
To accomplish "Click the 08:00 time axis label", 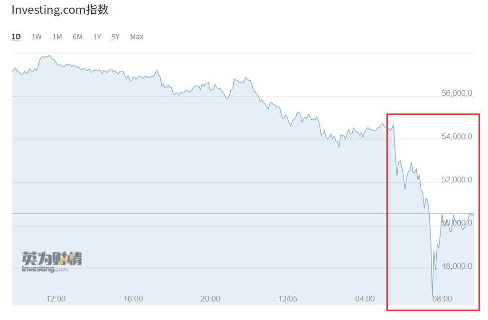I will [442, 299].
